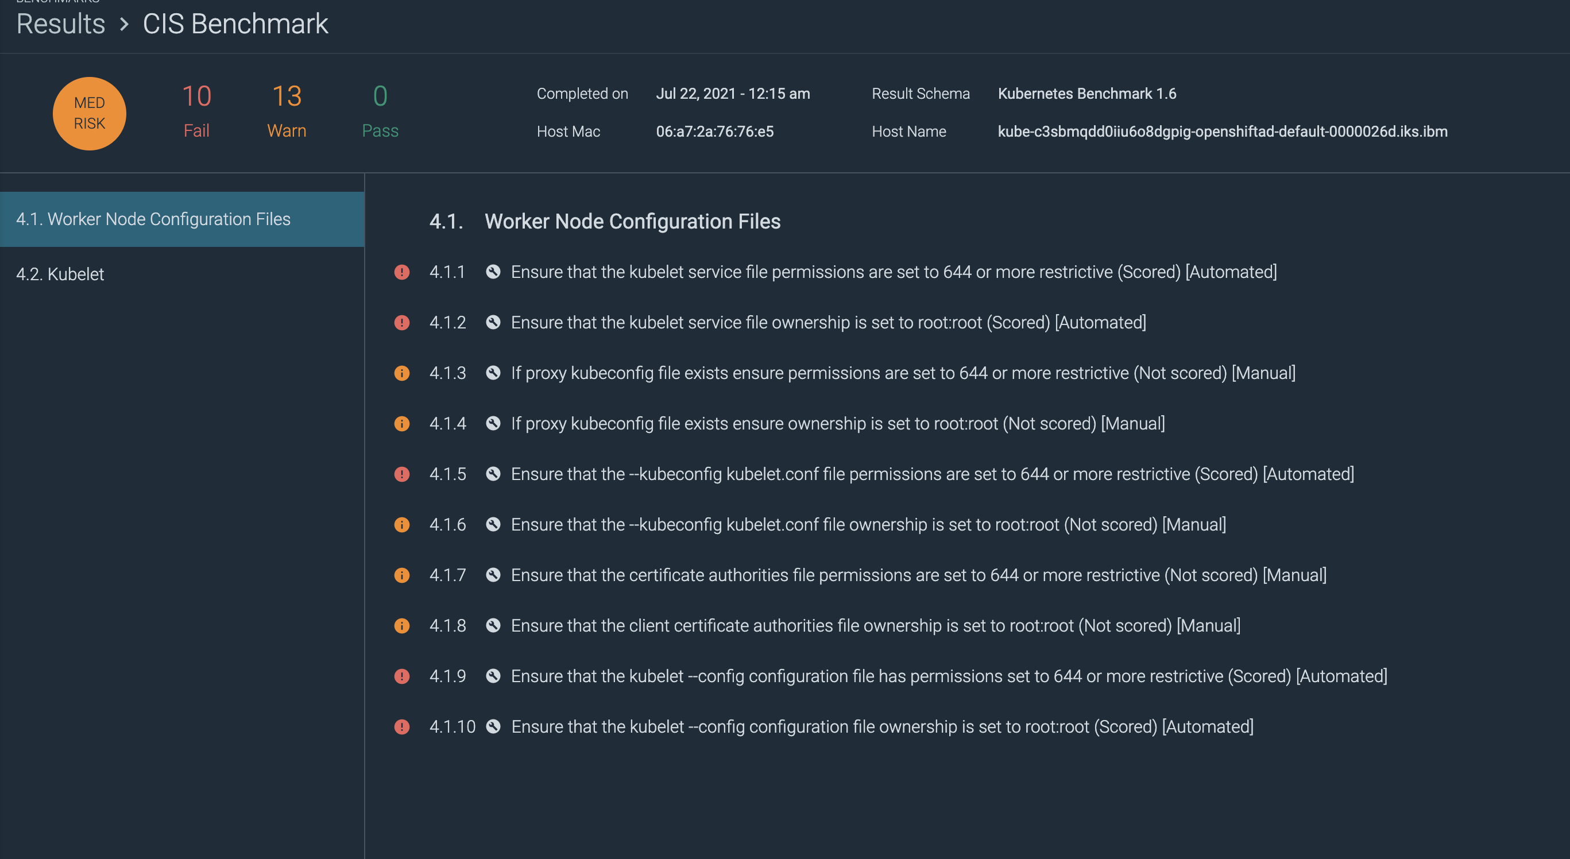Click the Host Name label

[x=908, y=131]
